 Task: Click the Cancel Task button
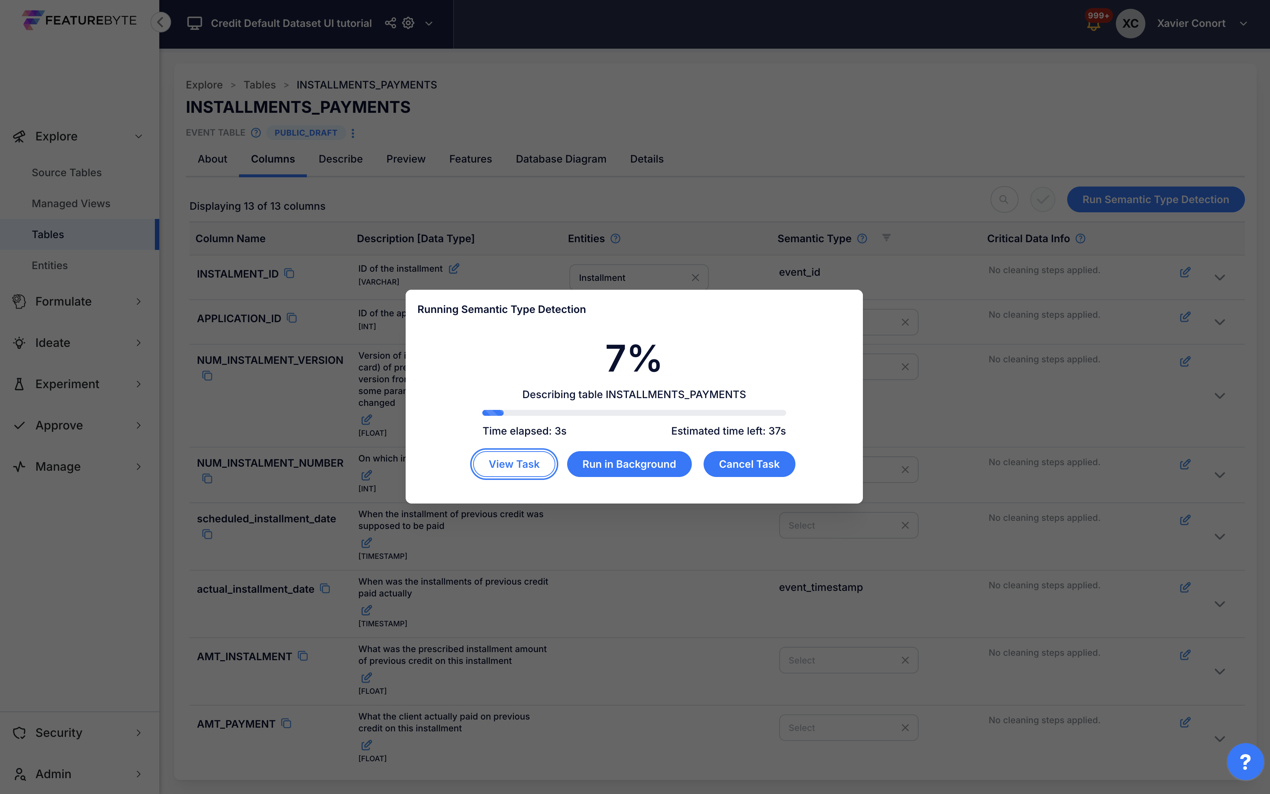(749, 464)
